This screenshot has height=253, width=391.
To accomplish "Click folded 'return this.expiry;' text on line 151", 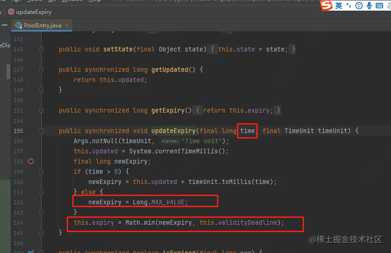I will click(238, 110).
